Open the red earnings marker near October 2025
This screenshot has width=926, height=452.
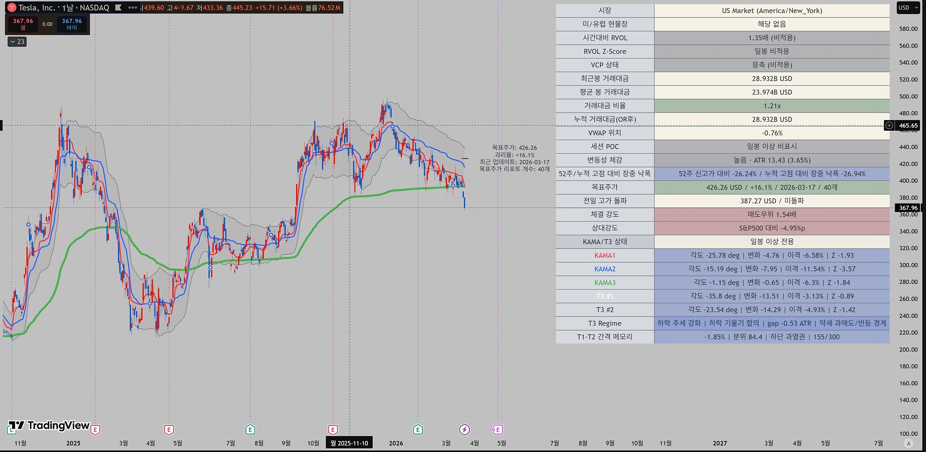(x=333, y=429)
